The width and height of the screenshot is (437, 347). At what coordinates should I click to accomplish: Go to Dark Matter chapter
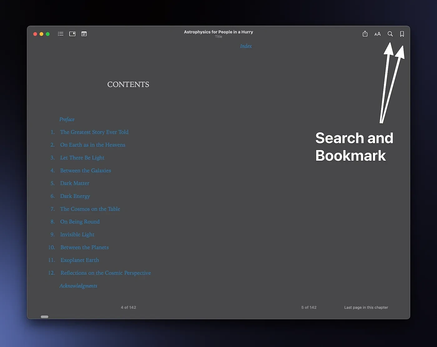pos(75,183)
